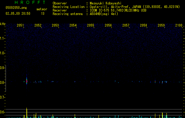The image size is (185, 118).
Task: Click the 2057 time axis label
Action: click(x=126, y=25)
